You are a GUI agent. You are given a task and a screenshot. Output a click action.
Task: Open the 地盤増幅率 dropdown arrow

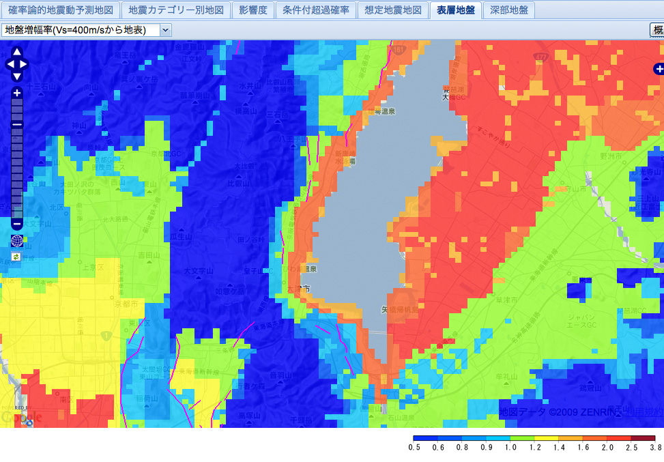[166, 30]
